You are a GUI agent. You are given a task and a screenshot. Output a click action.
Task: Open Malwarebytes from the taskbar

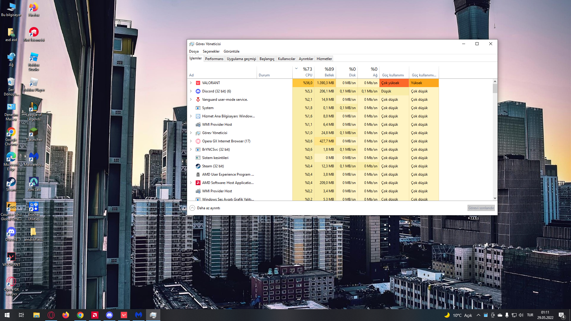pos(139,315)
